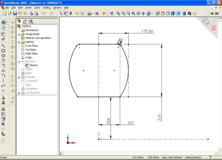Expand the Design Binder node
222x160 pixels.
coord(19,34)
